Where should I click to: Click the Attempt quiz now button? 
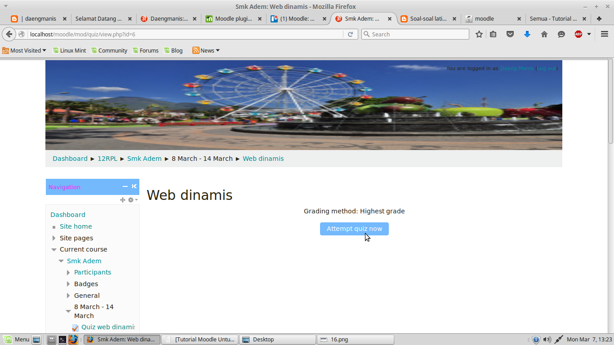point(354,229)
